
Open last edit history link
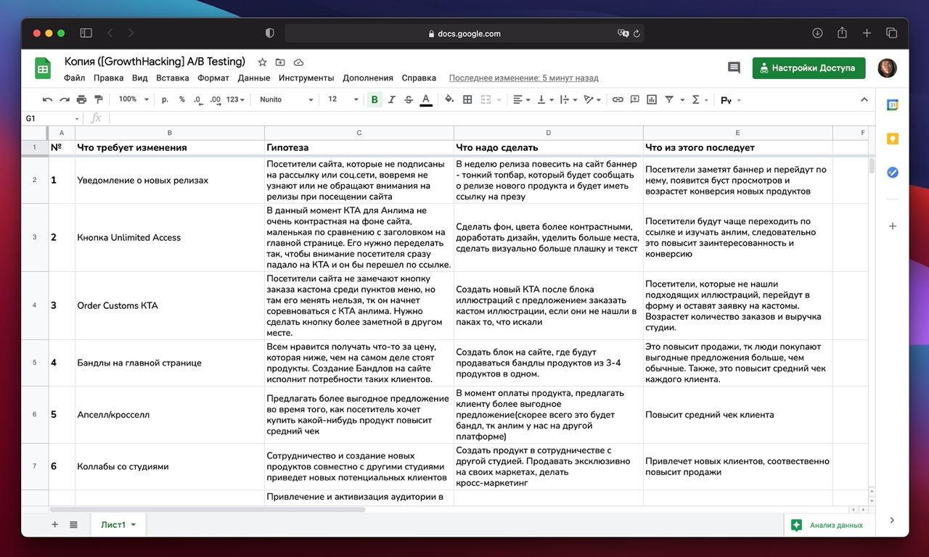(x=523, y=78)
